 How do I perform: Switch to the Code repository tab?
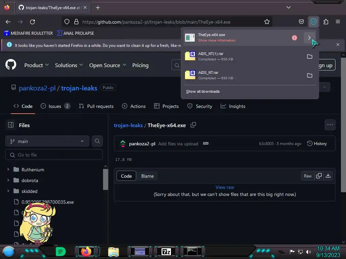[x=23, y=106]
